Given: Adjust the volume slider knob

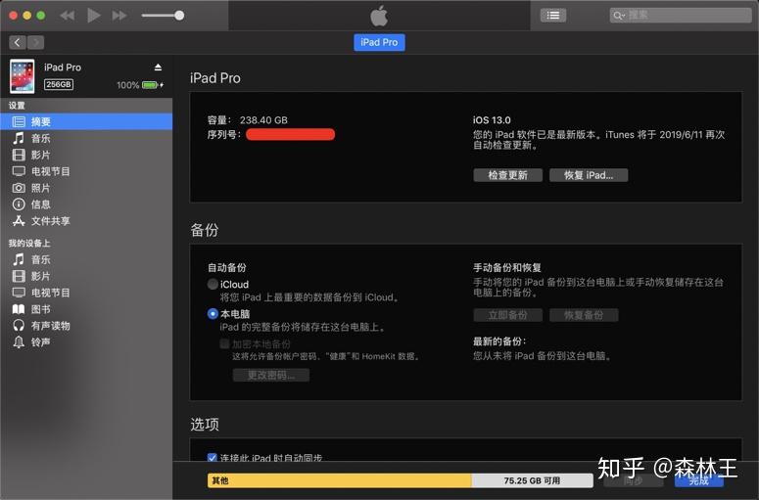Looking at the screenshot, I should [x=179, y=16].
